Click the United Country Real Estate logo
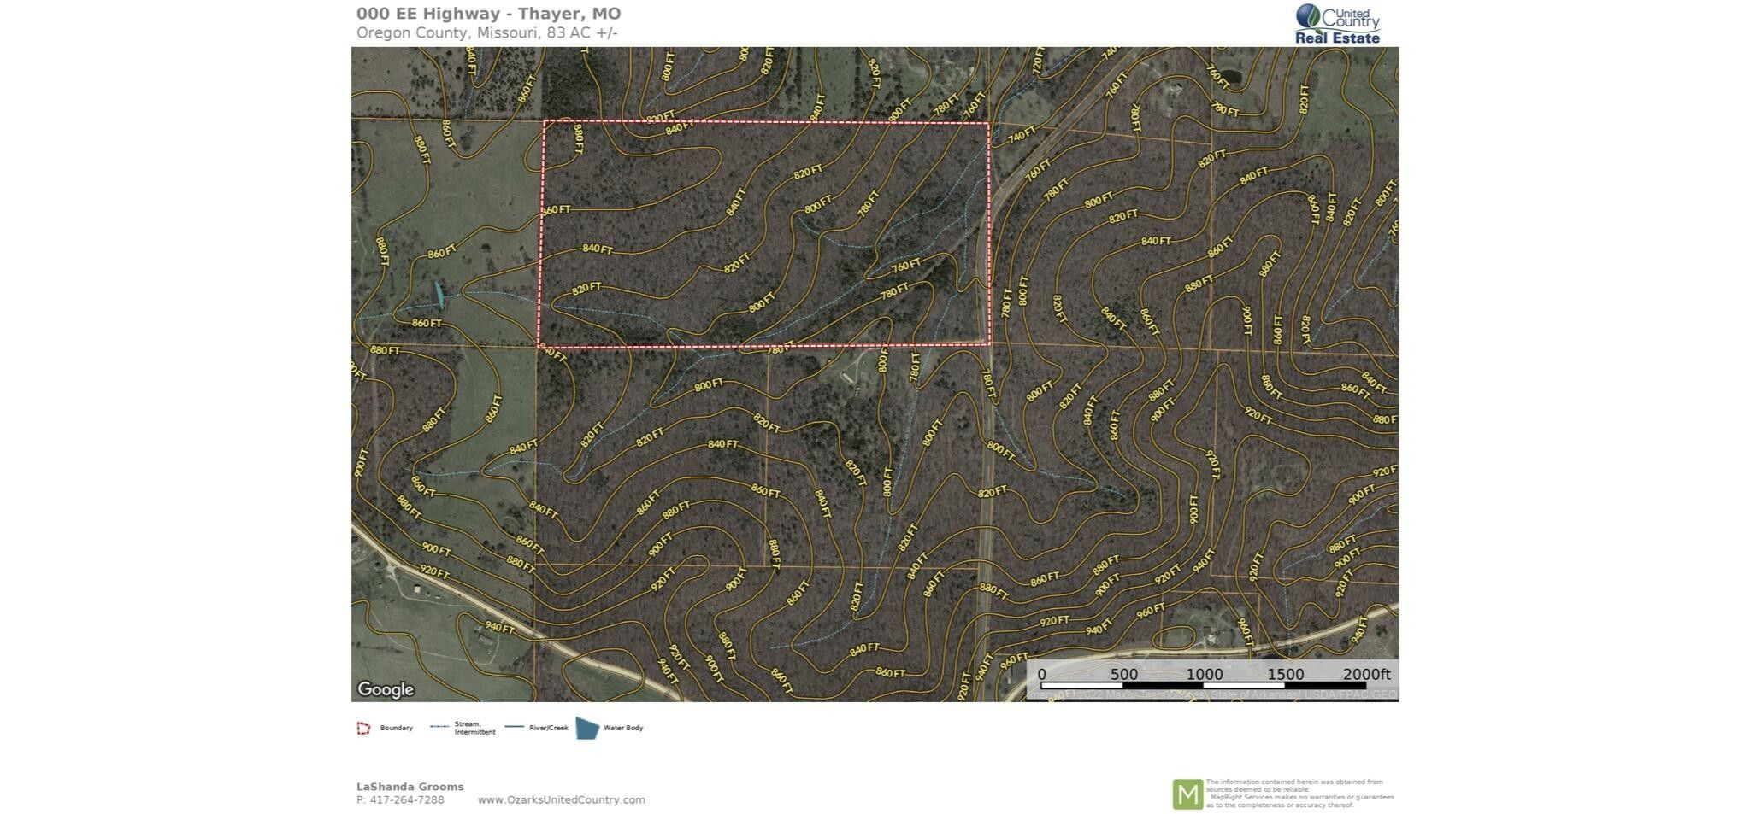This screenshot has width=1750, height=814. click(x=1338, y=24)
